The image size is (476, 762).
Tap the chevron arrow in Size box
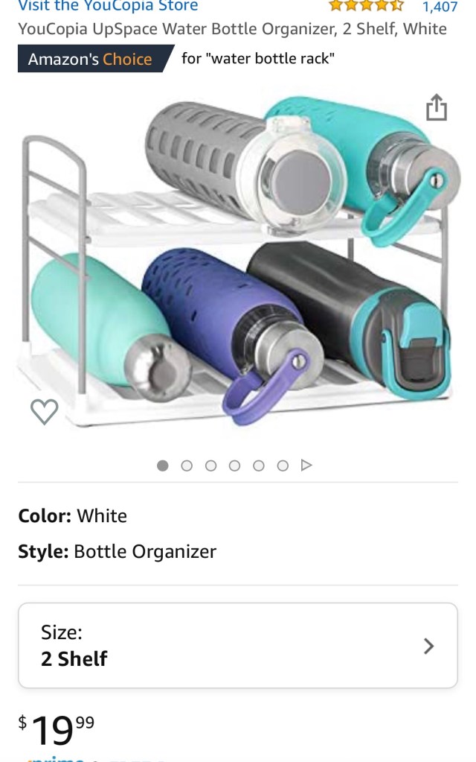428,646
